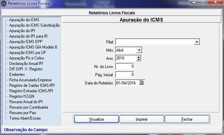Click the Ano 2016 value field

(x=126, y=58)
